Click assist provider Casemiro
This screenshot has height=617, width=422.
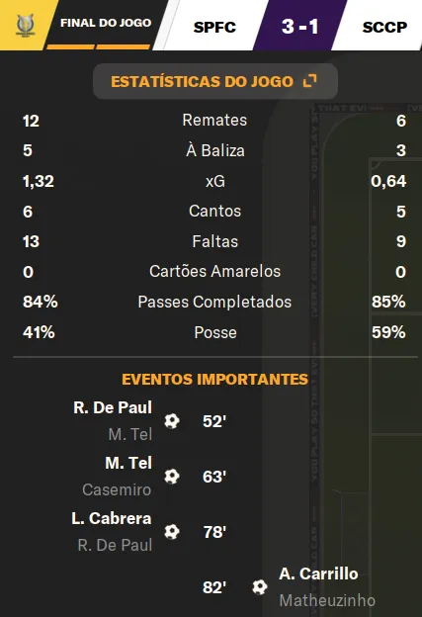click(117, 489)
